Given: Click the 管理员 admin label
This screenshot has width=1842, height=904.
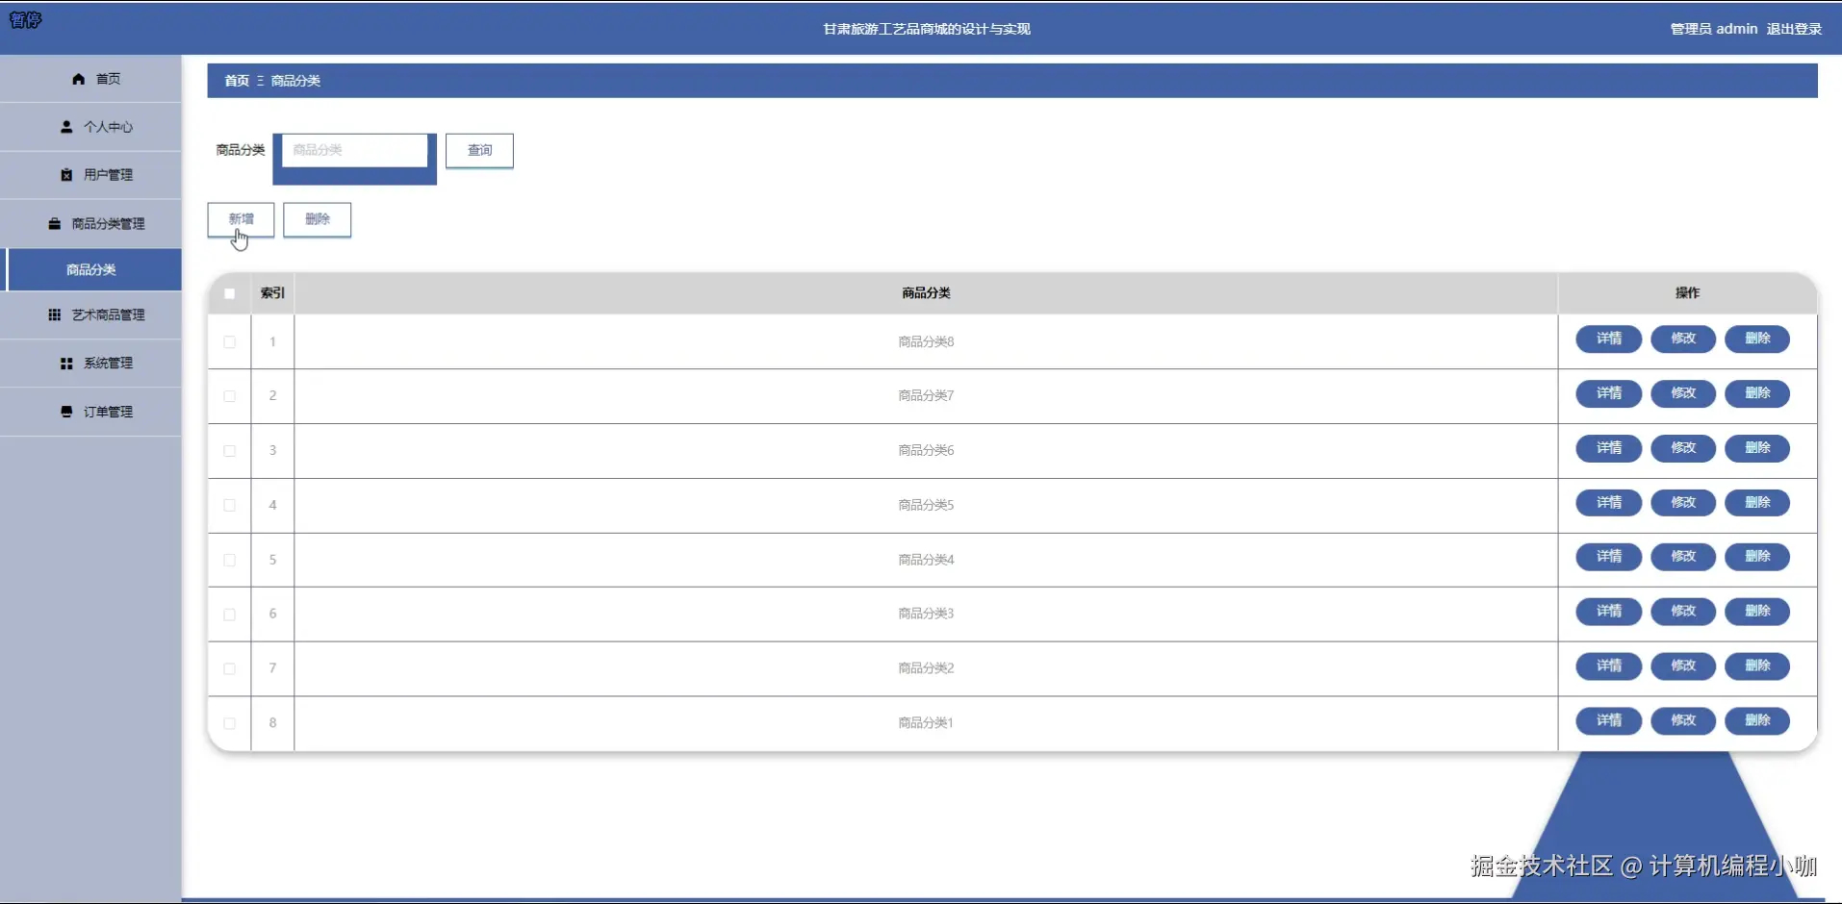Looking at the screenshot, I should [x=1714, y=29].
